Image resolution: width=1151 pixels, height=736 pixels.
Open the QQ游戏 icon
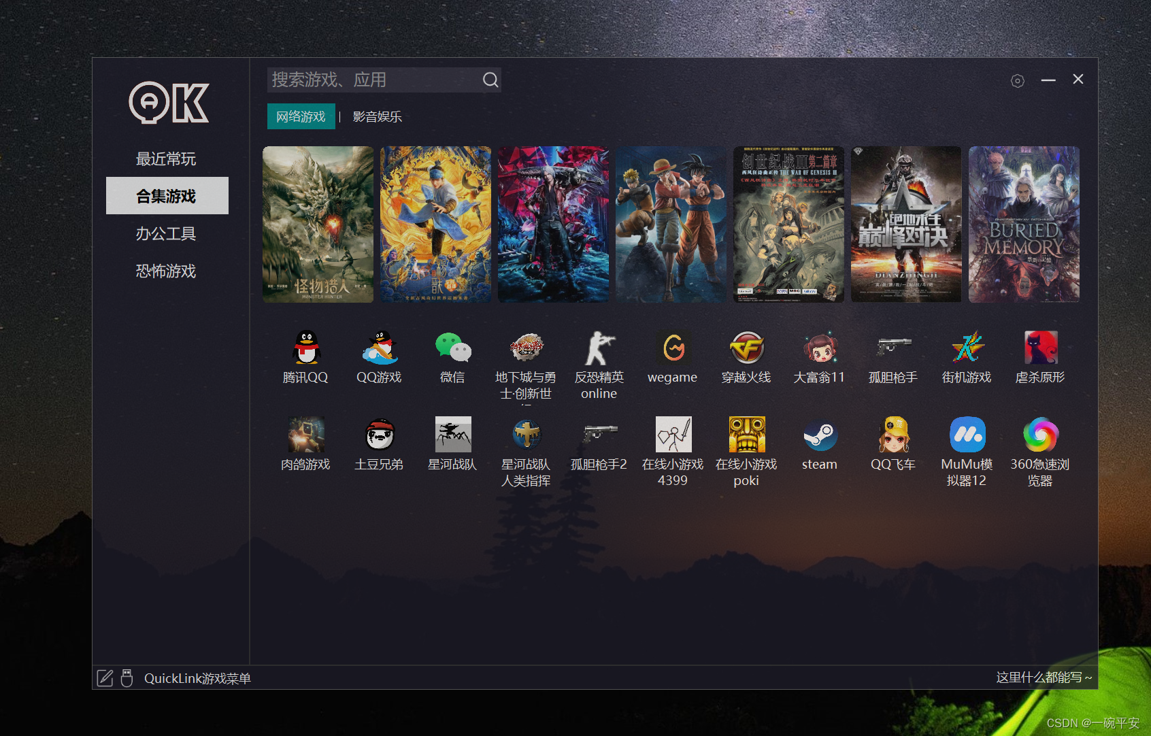pyautogui.click(x=380, y=348)
